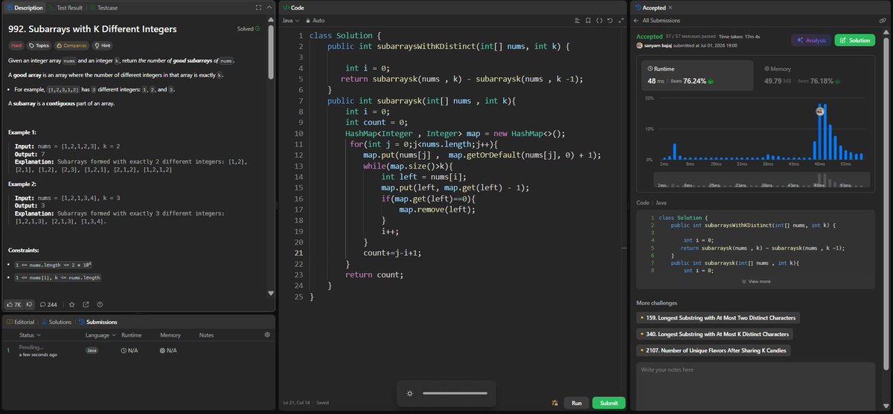Switch to the Testcase tab

[x=102, y=7]
